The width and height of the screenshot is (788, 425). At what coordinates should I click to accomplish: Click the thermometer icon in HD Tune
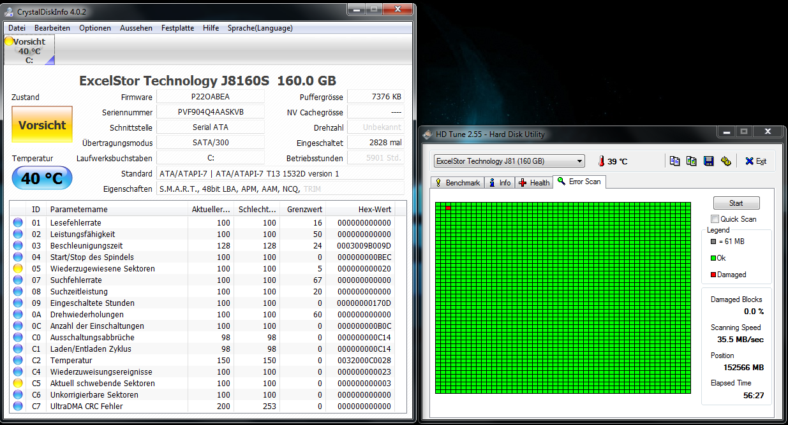pos(601,161)
